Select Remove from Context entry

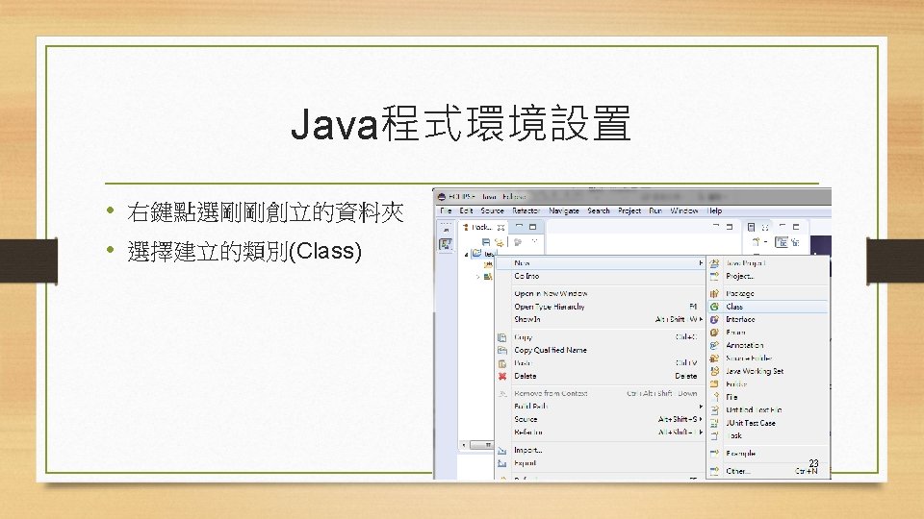[600, 394]
